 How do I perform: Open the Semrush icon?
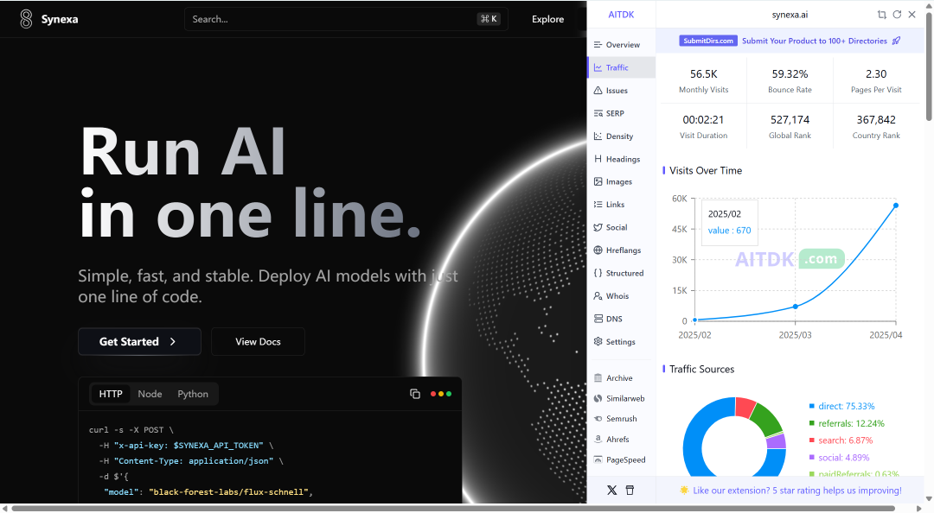coord(598,419)
